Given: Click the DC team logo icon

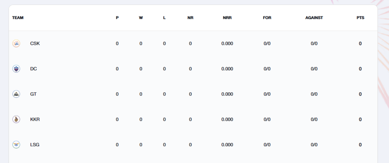Looking at the screenshot, I should pos(16,69).
